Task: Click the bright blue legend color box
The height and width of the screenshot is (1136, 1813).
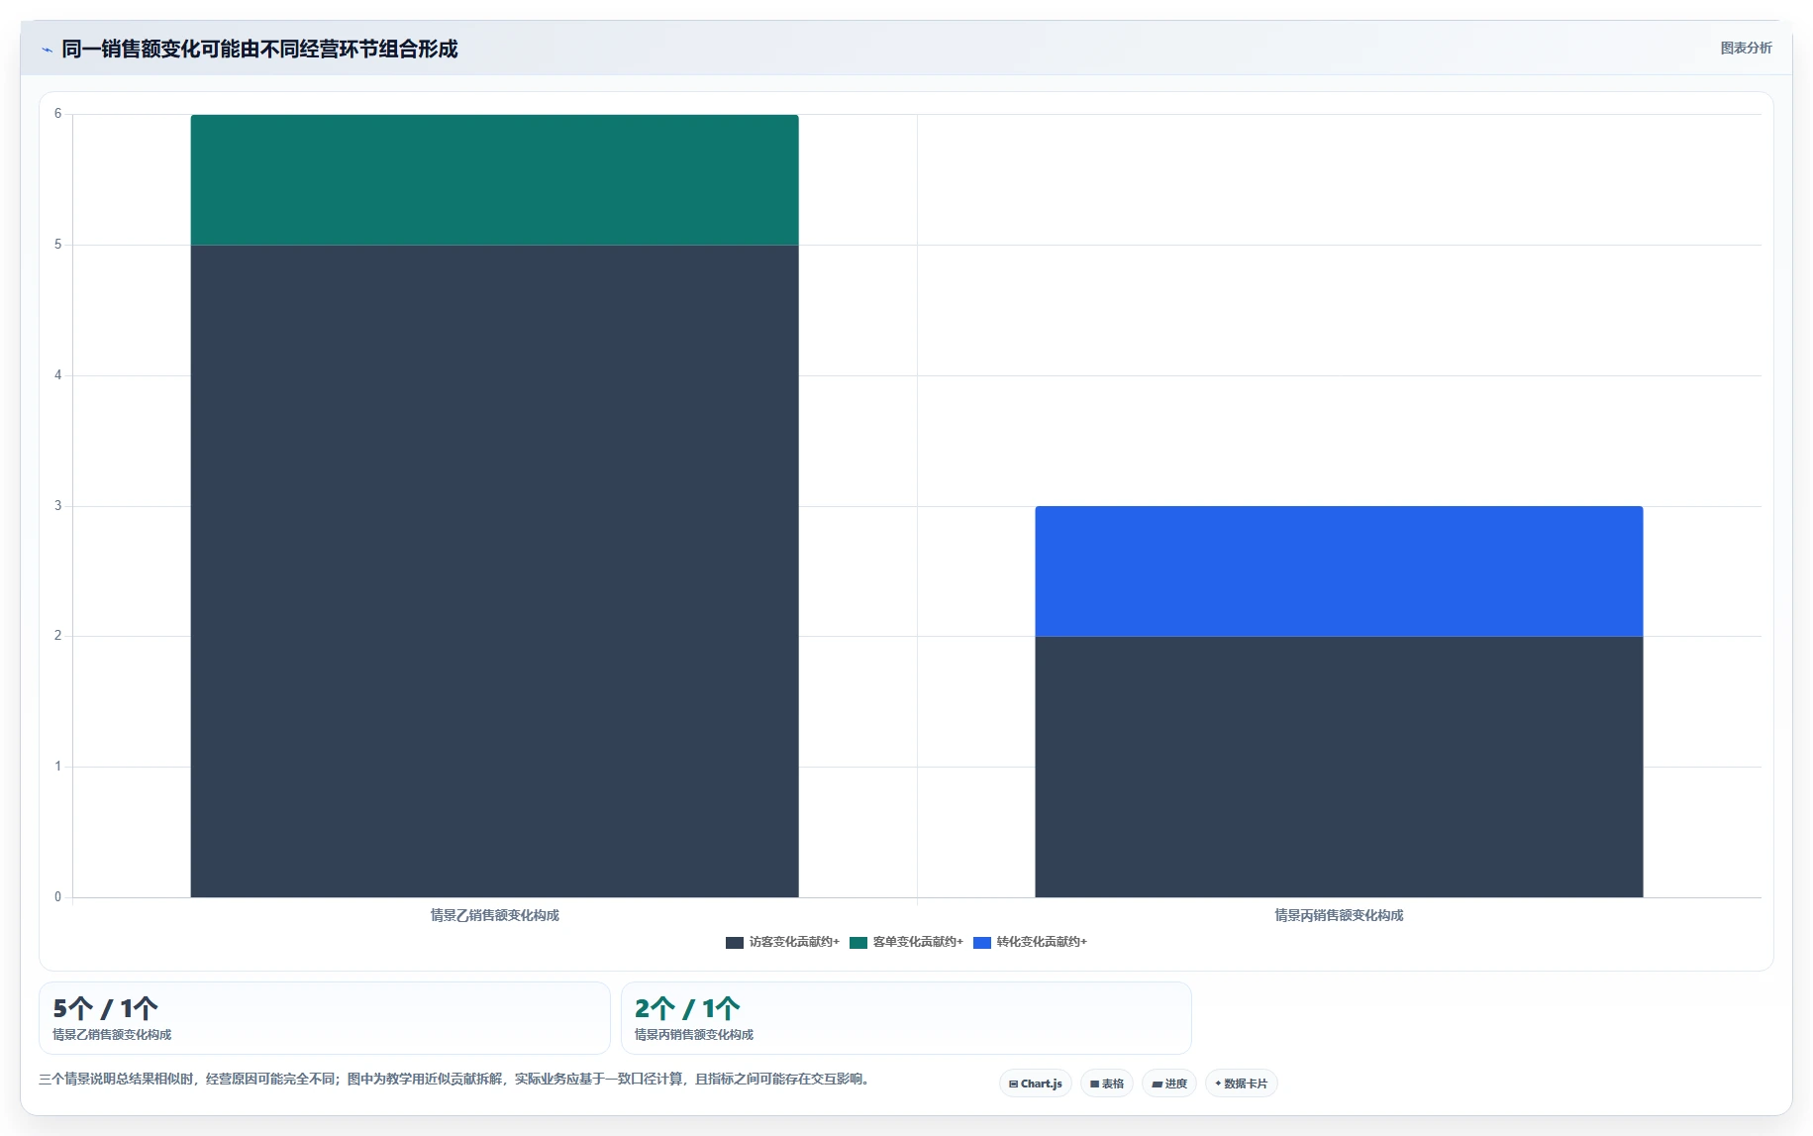Action: 982,943
